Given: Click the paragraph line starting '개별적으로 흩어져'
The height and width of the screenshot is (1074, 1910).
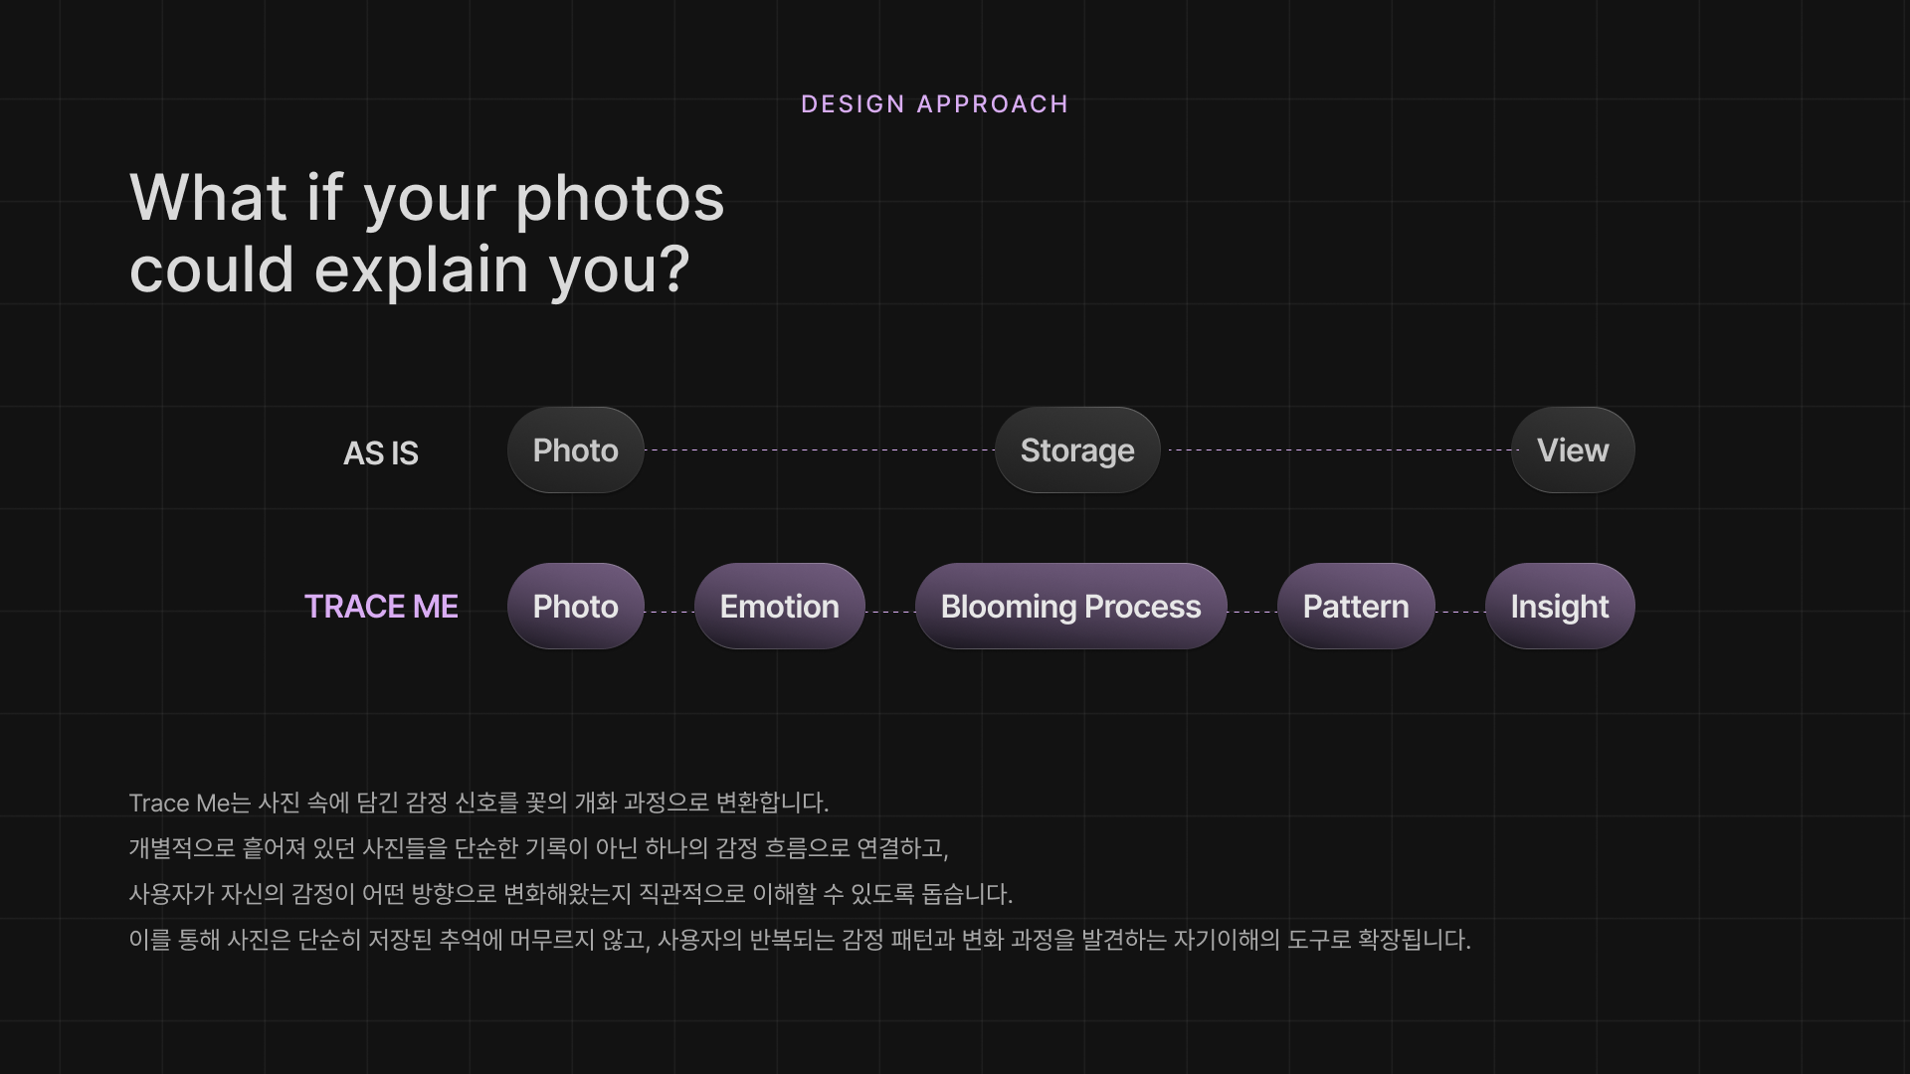Looking at the screenshot, I should (x=538, y=848).
